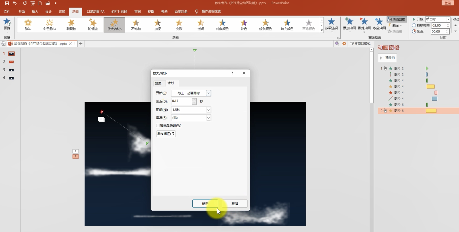This screenshot has width=459, height=232.
Task: Click the dialog help question mark
Action: (232, 73)
